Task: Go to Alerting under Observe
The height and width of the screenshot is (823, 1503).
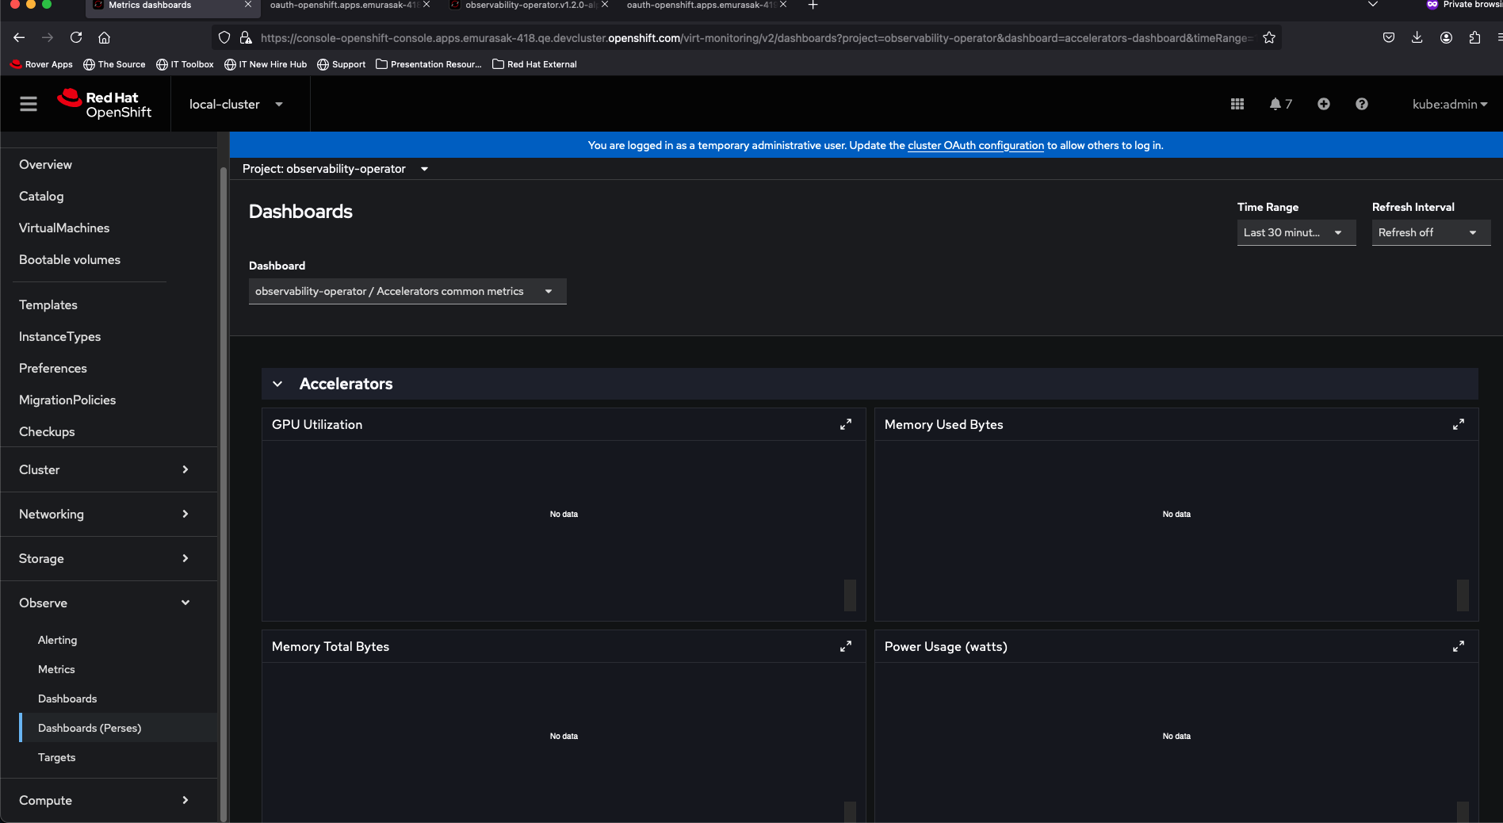Action: click(57, 640)
